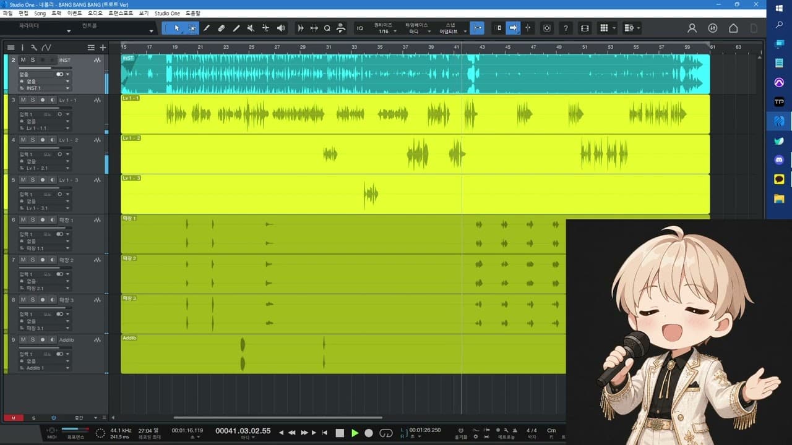Click the 메트로놈 metronome label
The height and width of the screenshot is (445, 792).
(507, 437)
